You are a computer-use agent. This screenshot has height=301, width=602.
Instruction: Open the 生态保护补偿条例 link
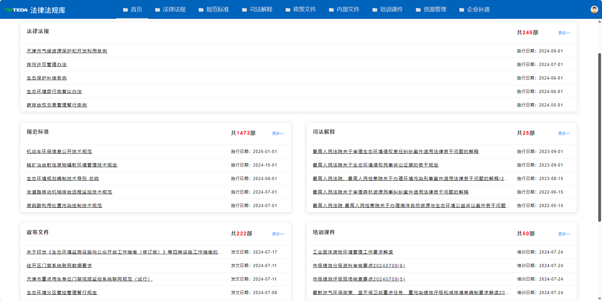point(47,78)
